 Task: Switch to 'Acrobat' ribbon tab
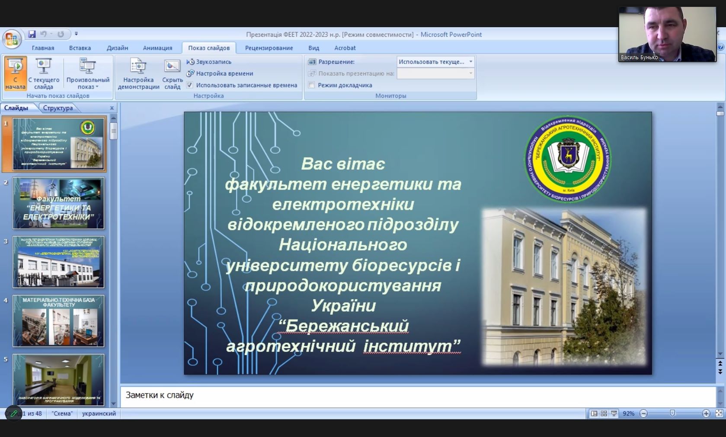(x=345, y=48)
